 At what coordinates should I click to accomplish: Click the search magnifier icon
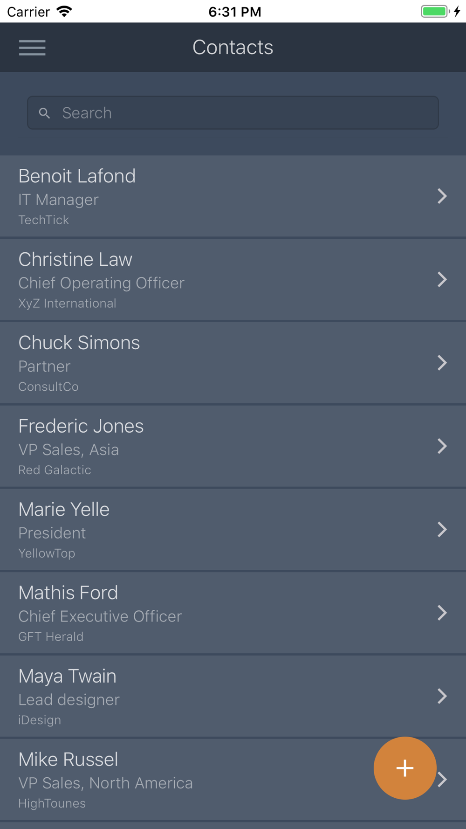click(x=44, y=113)
